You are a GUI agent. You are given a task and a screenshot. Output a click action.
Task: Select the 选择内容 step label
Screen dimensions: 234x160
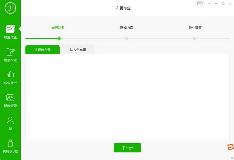[127, 27]
